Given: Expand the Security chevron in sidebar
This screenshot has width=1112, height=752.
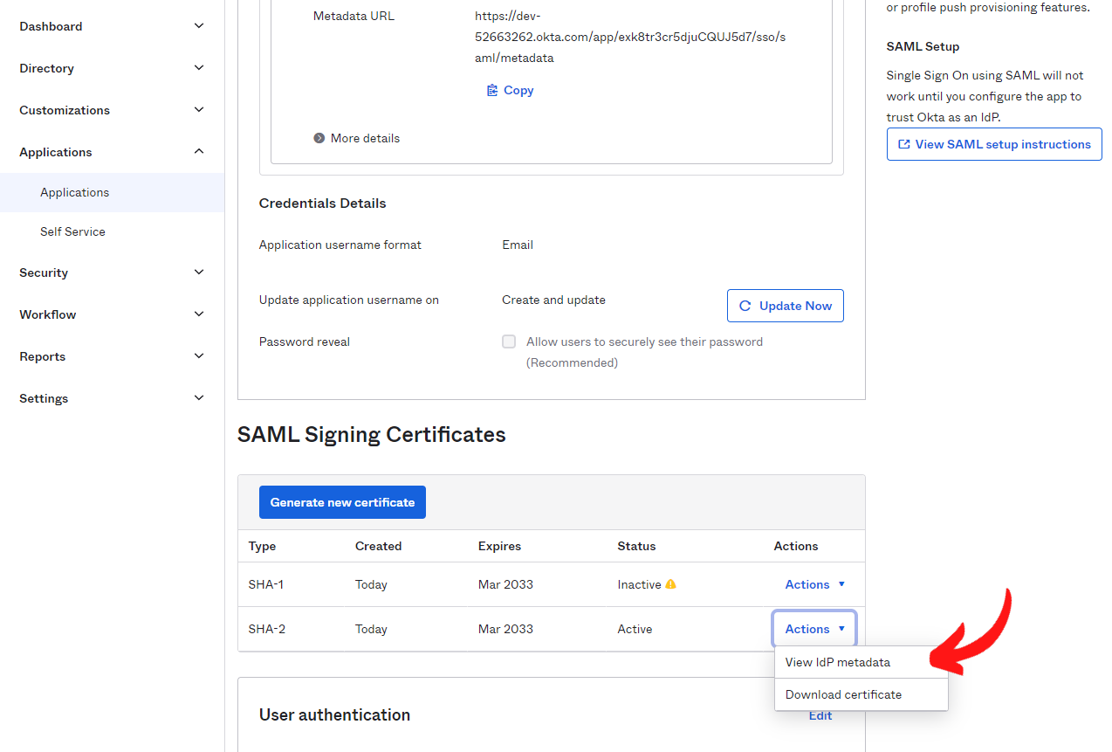Looking at the screenshot, I should [199, 273].
